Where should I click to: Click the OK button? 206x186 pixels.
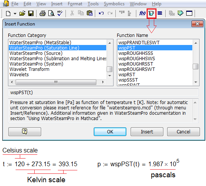click(110, 131)
